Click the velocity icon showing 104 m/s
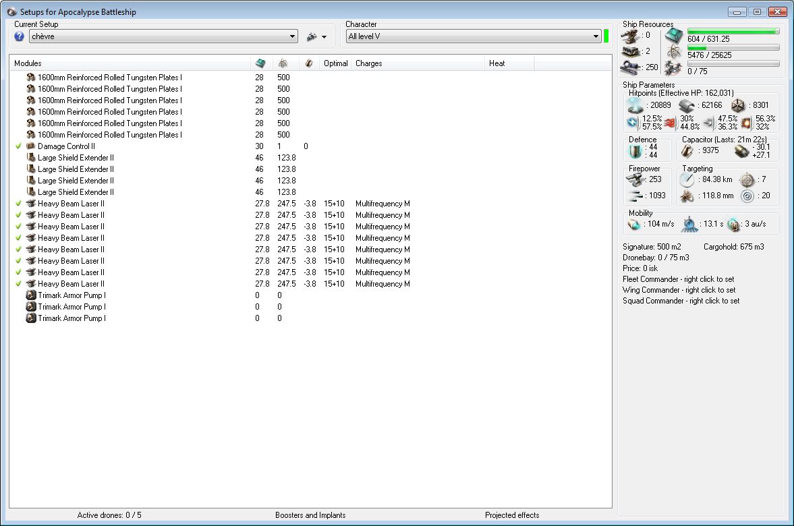Screen dimensions: 794x526 coord(634,225)
